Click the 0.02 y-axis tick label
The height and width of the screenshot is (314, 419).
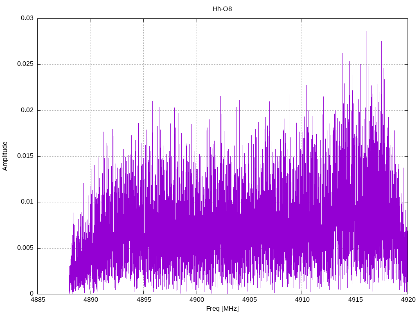coord(27,110)
